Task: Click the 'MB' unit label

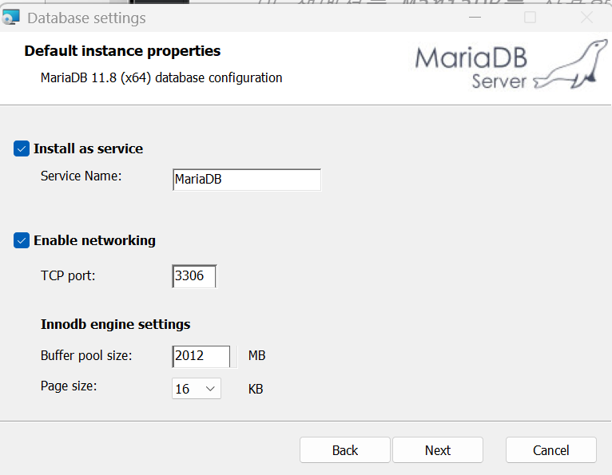Action: pyautogui.click(x=256, y=356)
